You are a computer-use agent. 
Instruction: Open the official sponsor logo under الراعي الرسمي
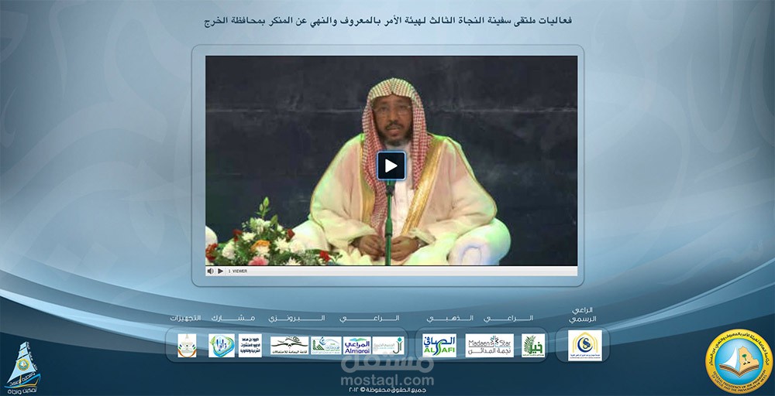(585, 345)
